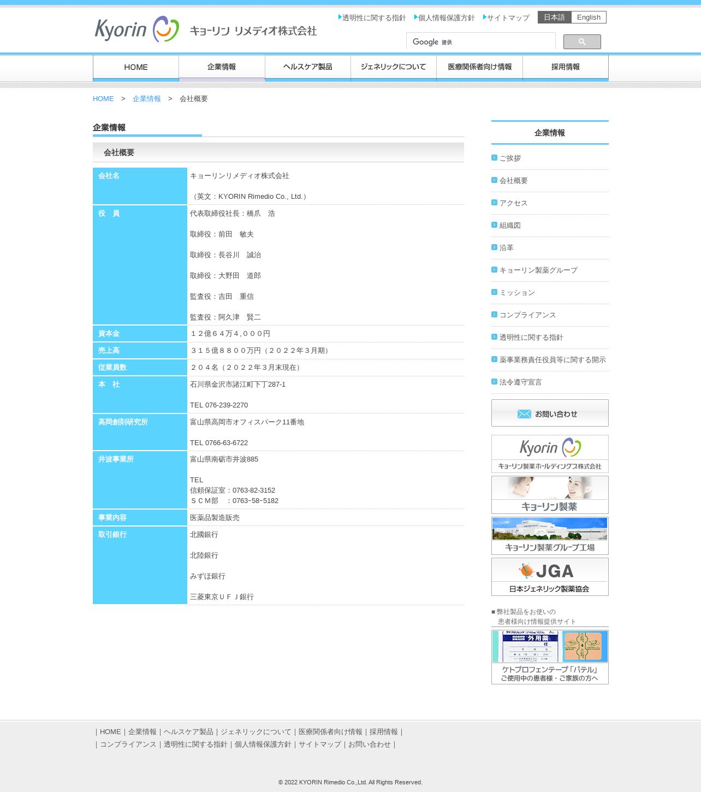Click the footer 透明性に関する指針 link
The width and height of the screenshot is (701, 792).
[x=195, y=744]
